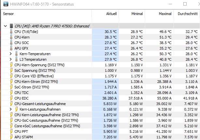
Task: Select the CPU-Kern temperature row
Action: point(100,37)
